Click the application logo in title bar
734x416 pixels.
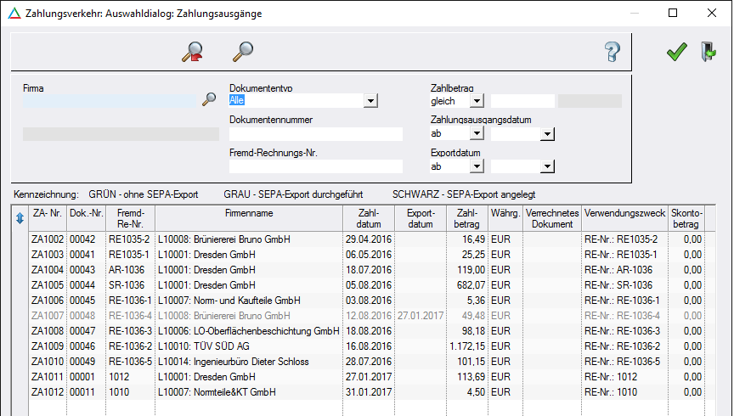[x=10, y=13]
